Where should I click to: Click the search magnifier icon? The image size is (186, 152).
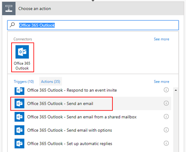pos(12,25)
